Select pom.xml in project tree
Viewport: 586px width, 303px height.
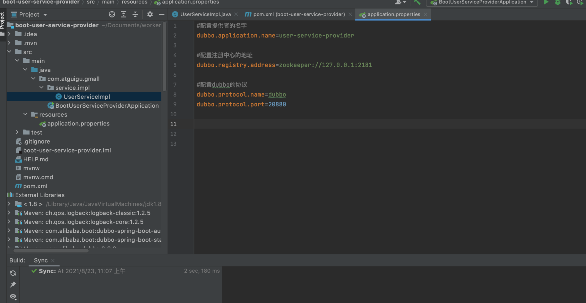pyautogui.click(x=35, y=186)
